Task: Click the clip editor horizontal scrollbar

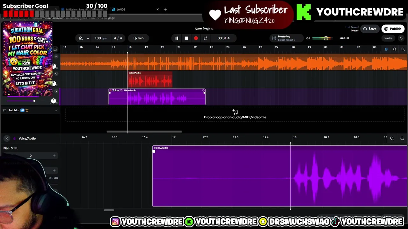Action: pyautogui.click(x=109, y=210)
